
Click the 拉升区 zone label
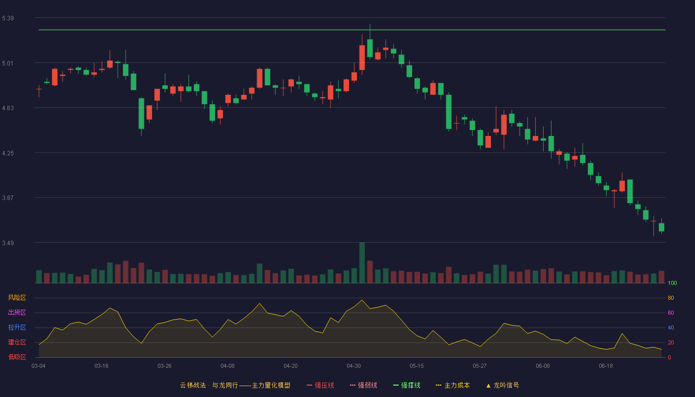pyautogui.click(x=17, y=328)
